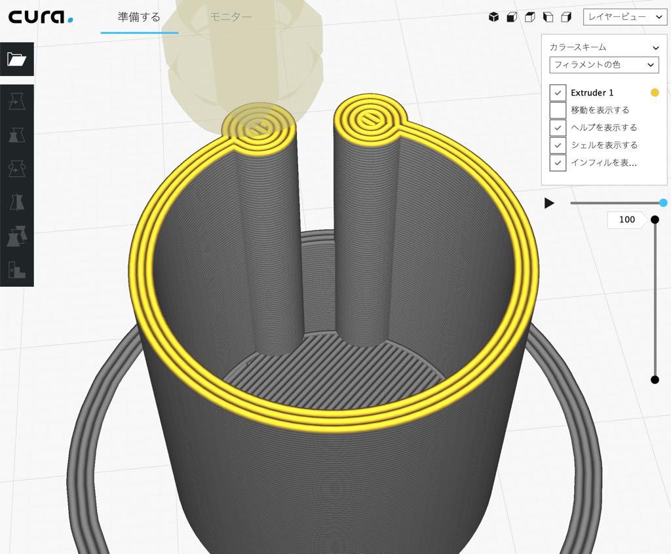Play the layer simulation
Image resolution: width=671 pixels, height=554 pixels.
(549, 203)
